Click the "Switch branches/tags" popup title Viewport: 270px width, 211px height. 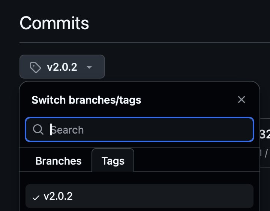(x=86, y=100)
